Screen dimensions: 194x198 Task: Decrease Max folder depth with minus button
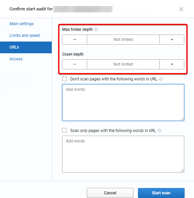tap(75, 40)
